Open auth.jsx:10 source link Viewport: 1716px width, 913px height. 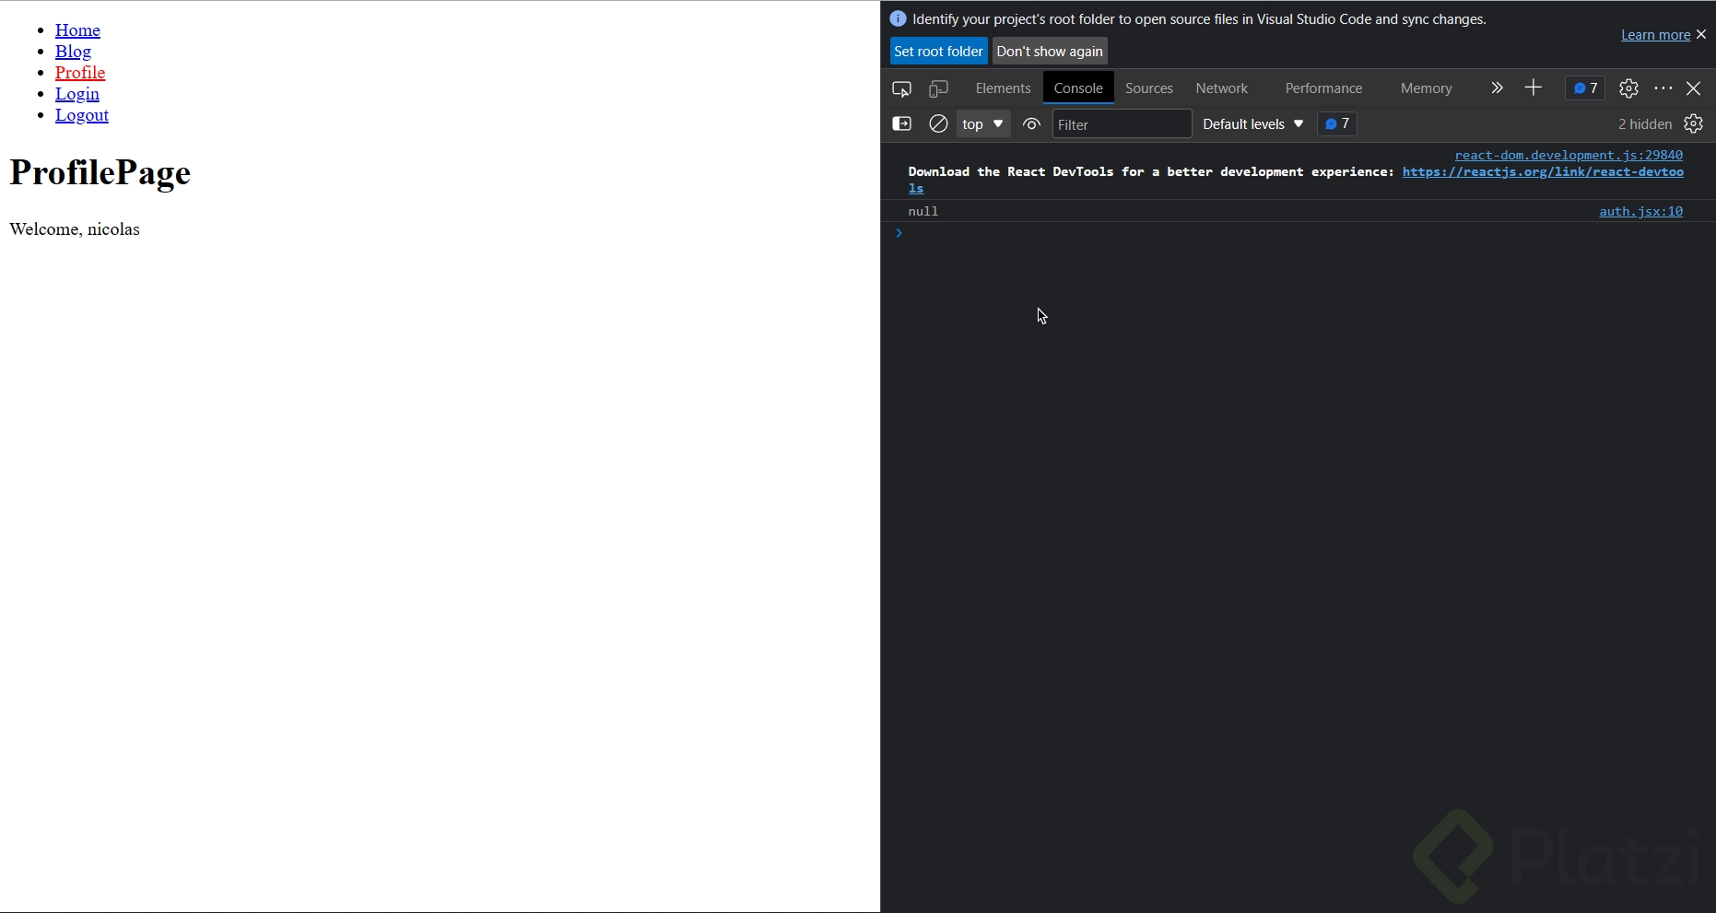pyautogui.click(x=1640, y=211)
